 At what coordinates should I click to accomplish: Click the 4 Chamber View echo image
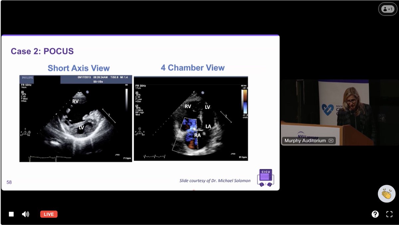[191, 118]
